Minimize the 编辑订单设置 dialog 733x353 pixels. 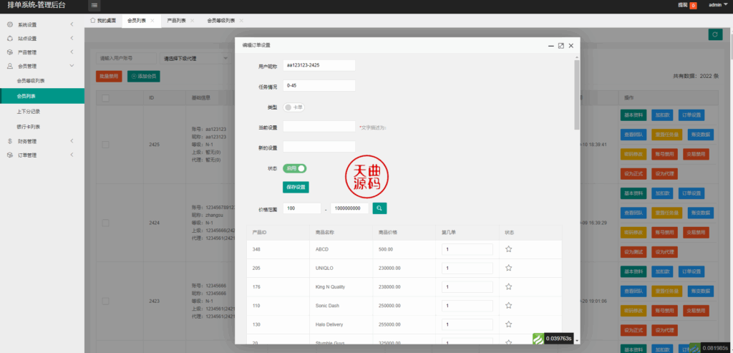[x=551, y=46]
